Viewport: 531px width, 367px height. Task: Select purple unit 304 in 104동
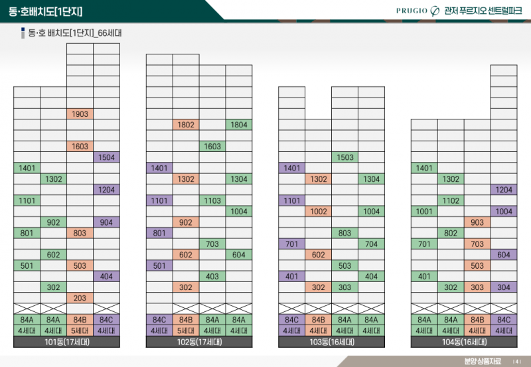tap(504, 287)
